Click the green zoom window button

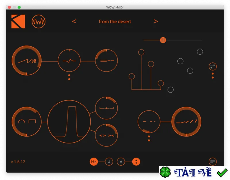(x=19, y=7)
